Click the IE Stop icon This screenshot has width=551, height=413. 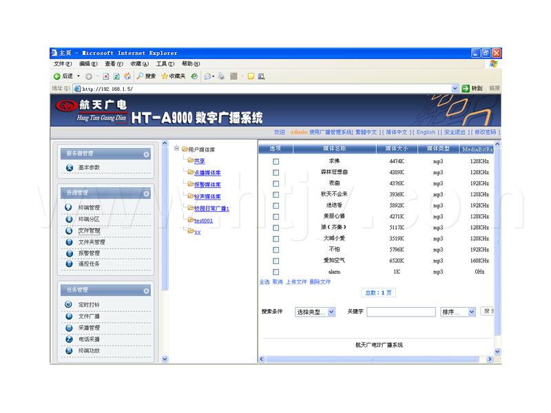point(106,76)
